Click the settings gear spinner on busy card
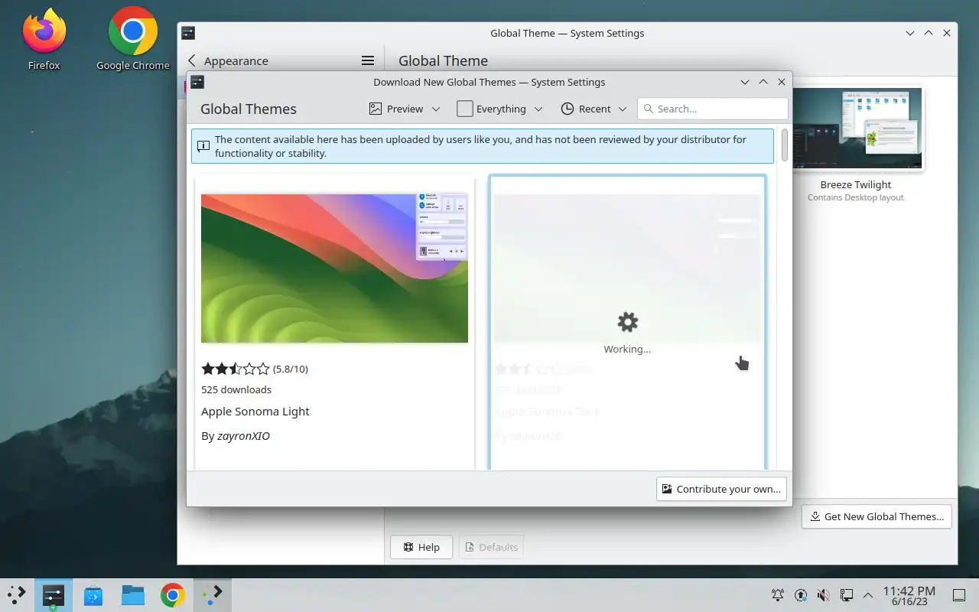 click(x=627, y=322)
